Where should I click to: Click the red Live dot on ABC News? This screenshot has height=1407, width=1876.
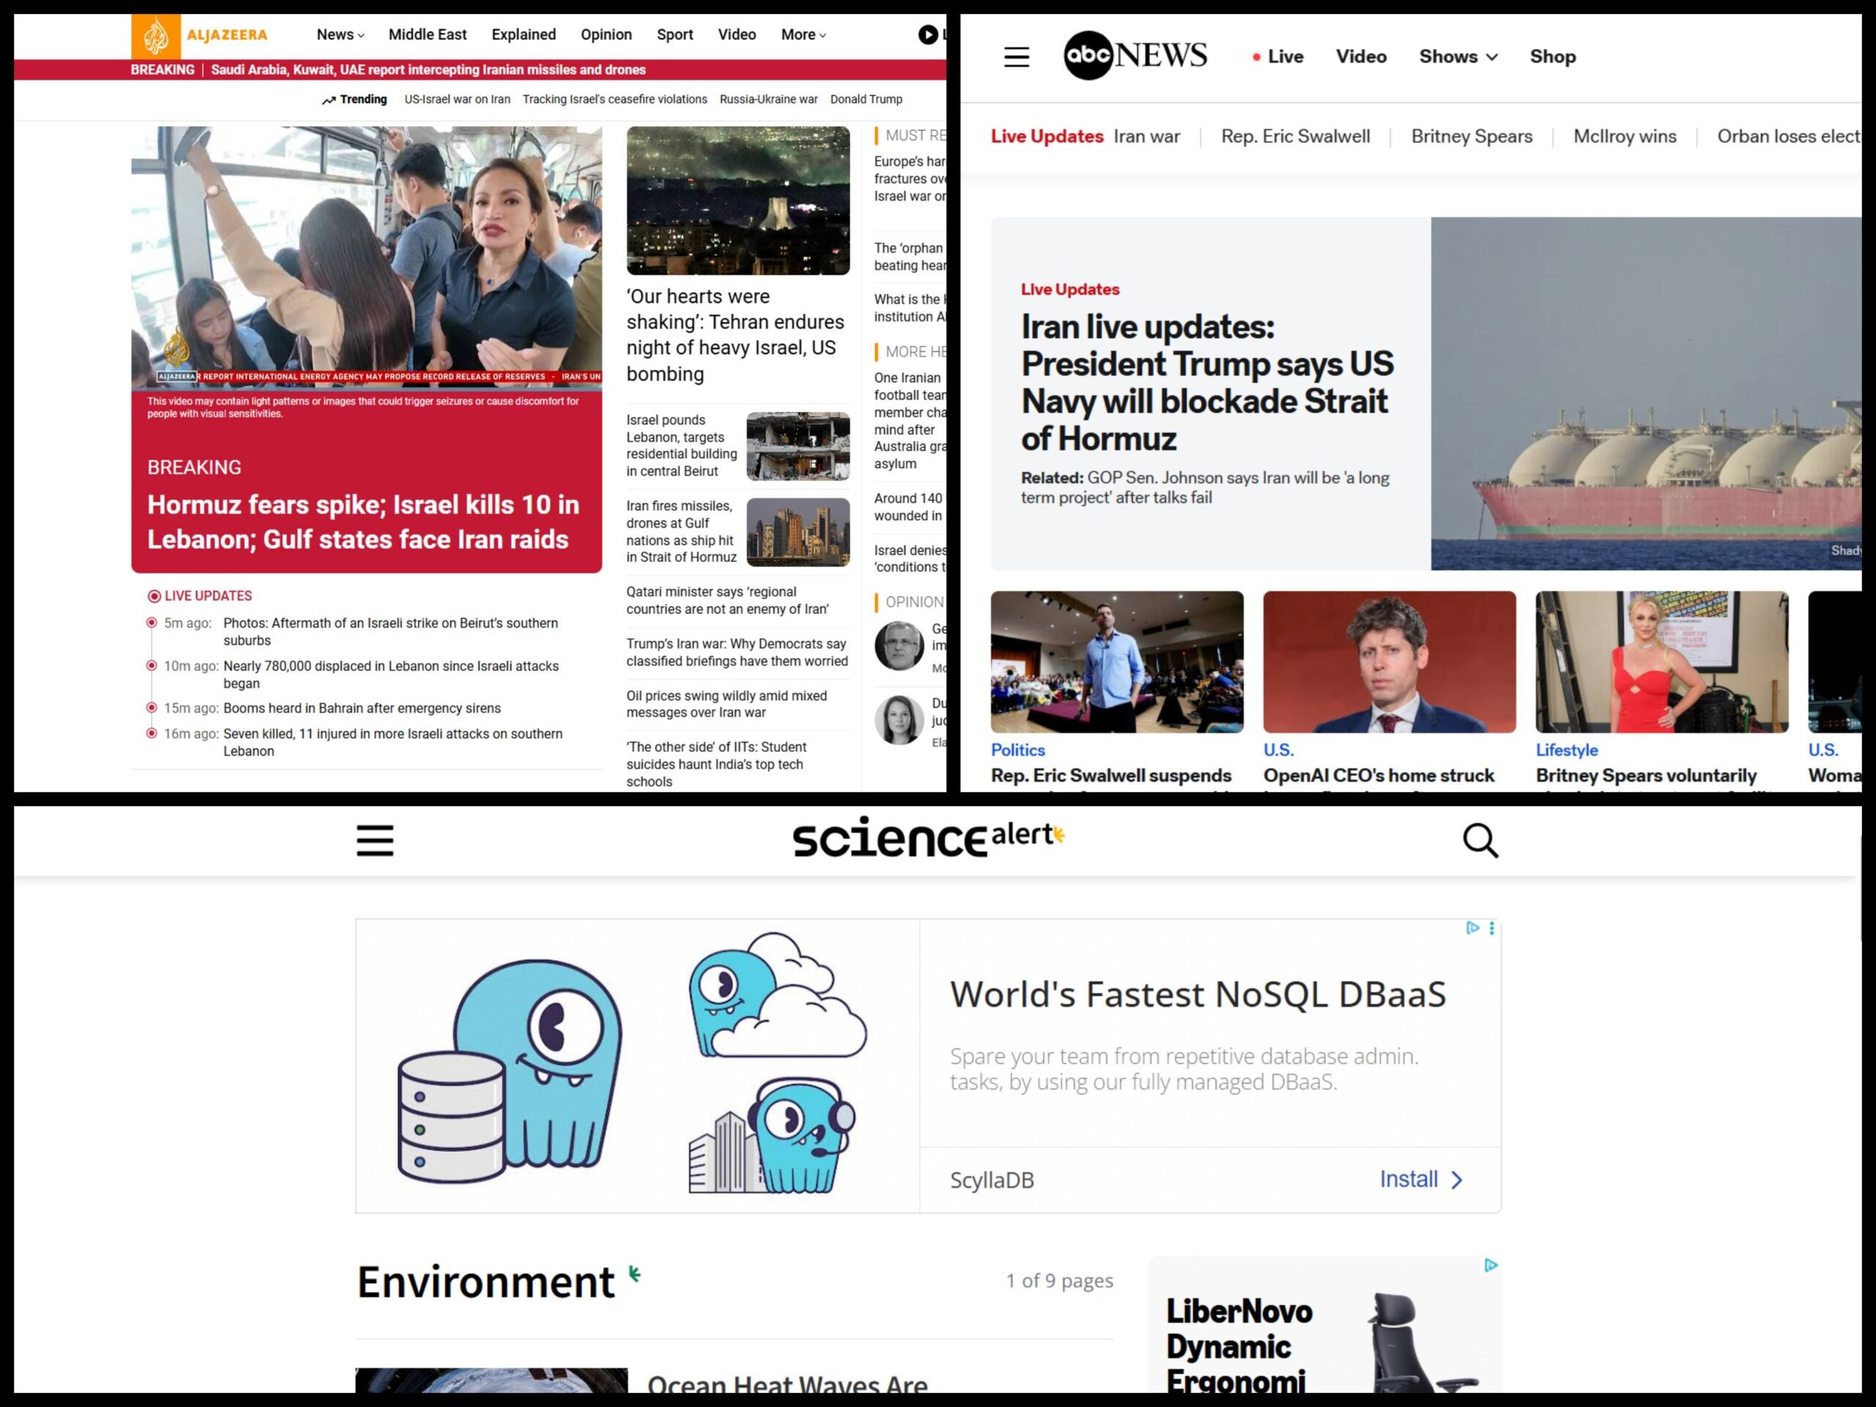(x=1257, y=56)
